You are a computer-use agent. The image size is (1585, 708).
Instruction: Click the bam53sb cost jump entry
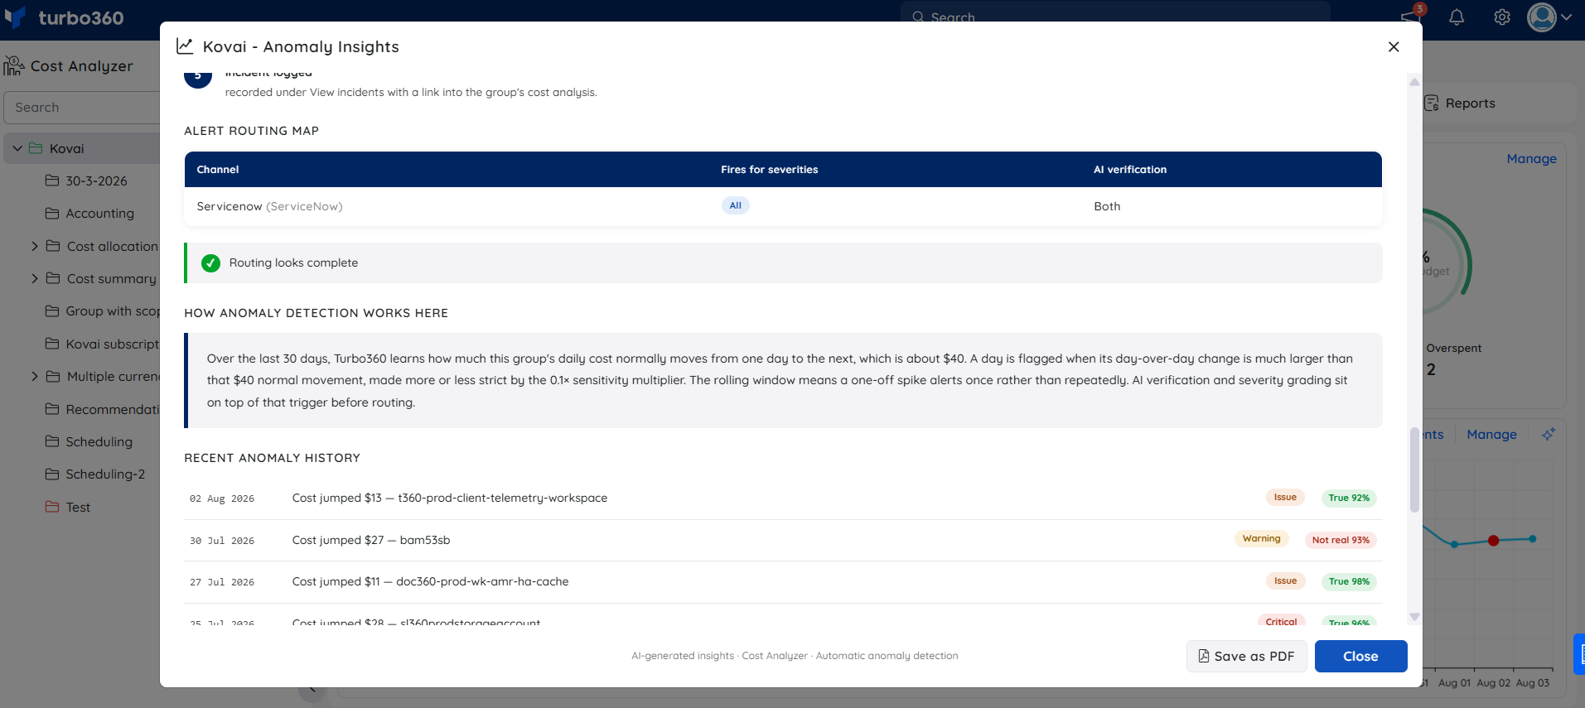783,540
